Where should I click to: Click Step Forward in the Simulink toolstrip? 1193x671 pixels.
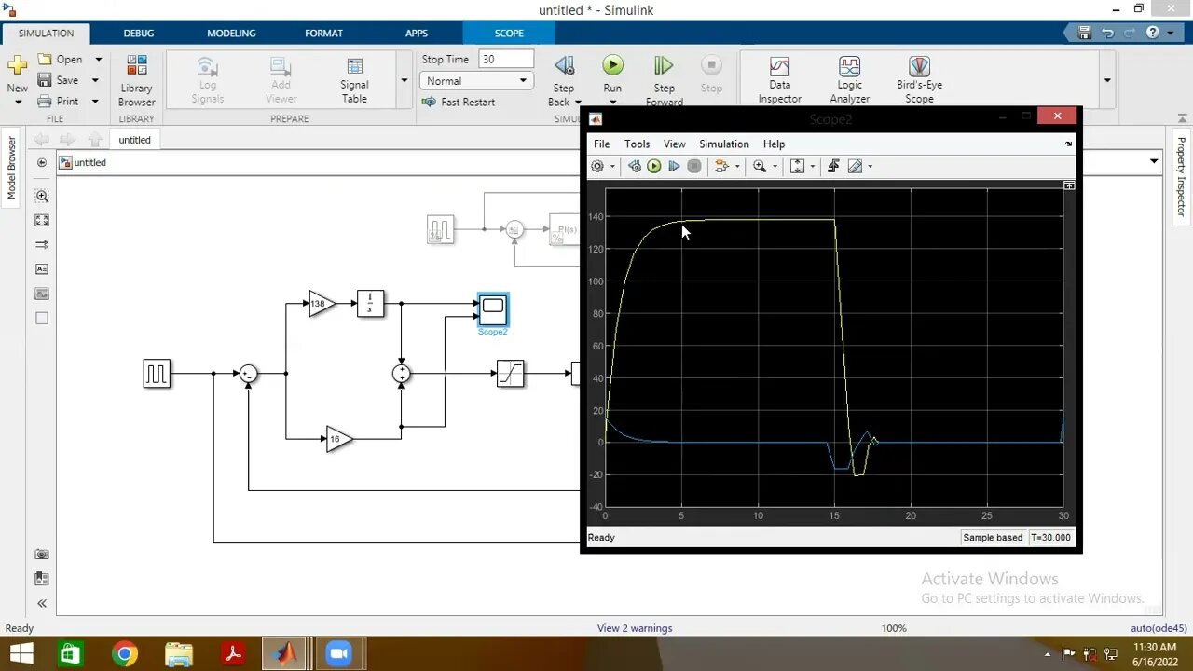tap(664, 80)
